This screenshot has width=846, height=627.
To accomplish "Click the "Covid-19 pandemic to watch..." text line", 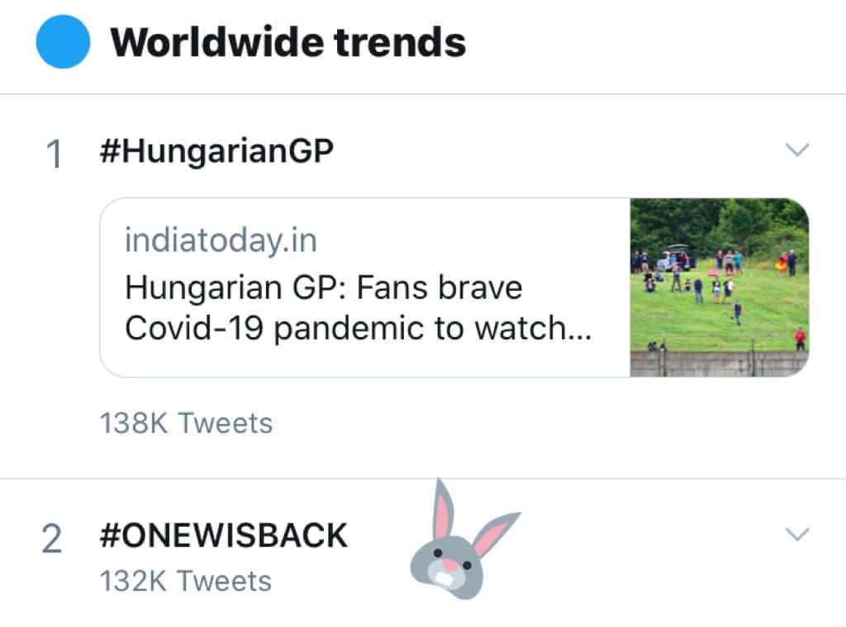I will (x=358, y=328).
